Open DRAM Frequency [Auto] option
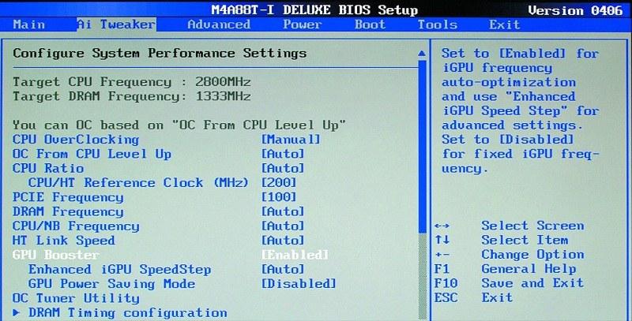This screenshot has width=632, height=321. [x=283, y=211]
